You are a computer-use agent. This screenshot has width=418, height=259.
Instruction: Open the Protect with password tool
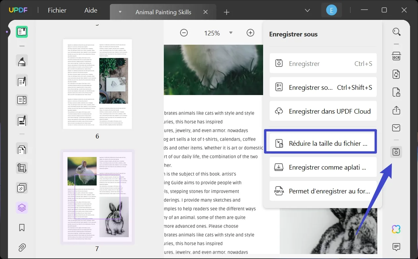click(x=396, y=92)
